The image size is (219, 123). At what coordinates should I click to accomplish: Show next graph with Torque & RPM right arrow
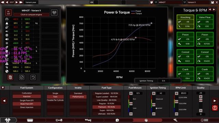[x=214, y=10]
